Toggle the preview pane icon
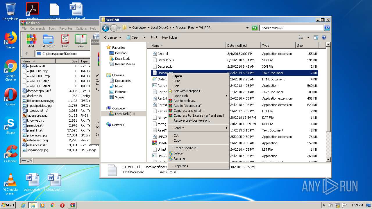The image size is (372, 209). coord(316,37)
